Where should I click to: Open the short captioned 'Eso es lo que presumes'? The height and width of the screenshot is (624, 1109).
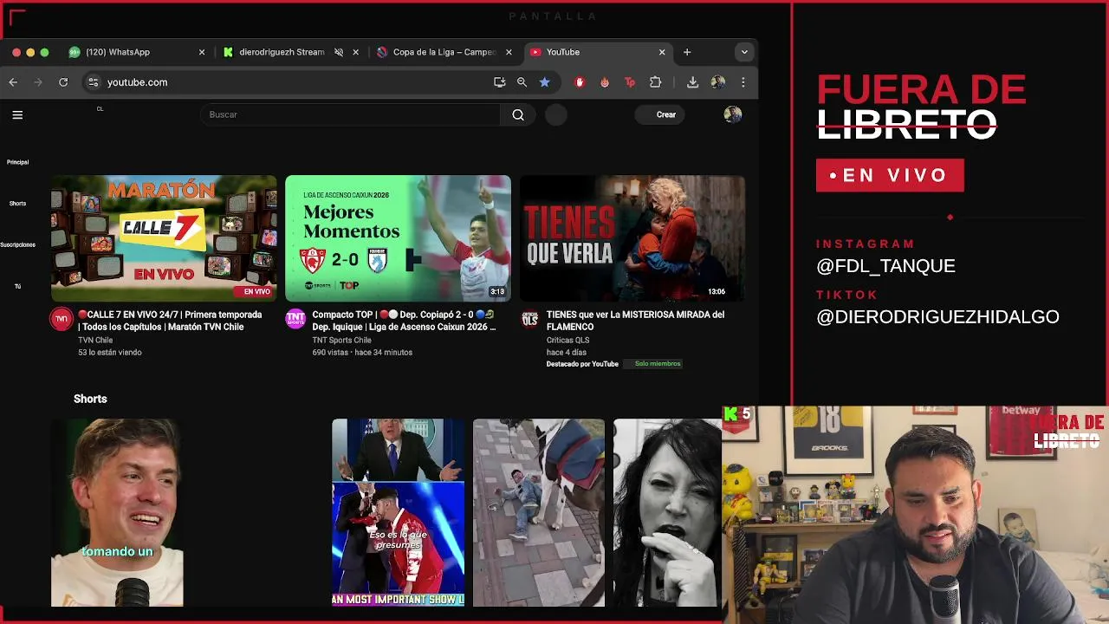(x=398, y=512)
